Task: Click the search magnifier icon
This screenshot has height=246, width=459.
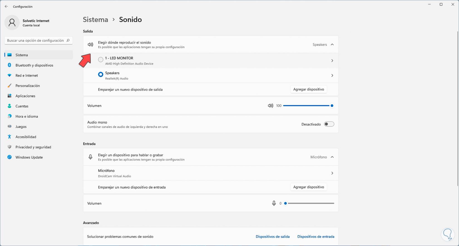Action: [68, 40]
